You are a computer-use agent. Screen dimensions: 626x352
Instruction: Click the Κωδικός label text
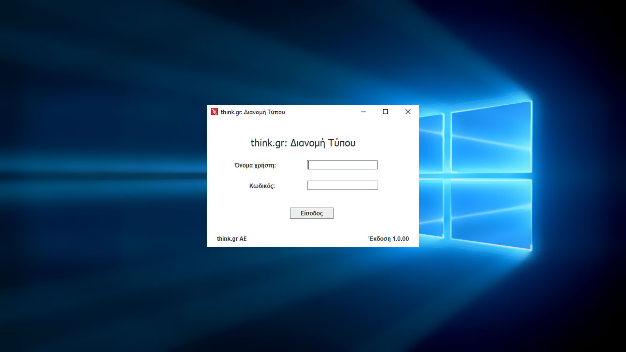point(262,186)
